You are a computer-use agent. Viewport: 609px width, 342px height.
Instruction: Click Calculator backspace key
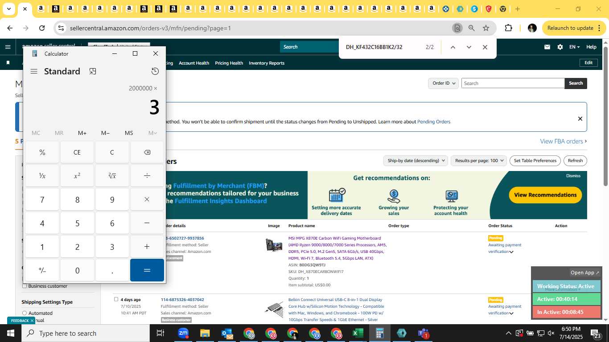(x=147, y=152)
